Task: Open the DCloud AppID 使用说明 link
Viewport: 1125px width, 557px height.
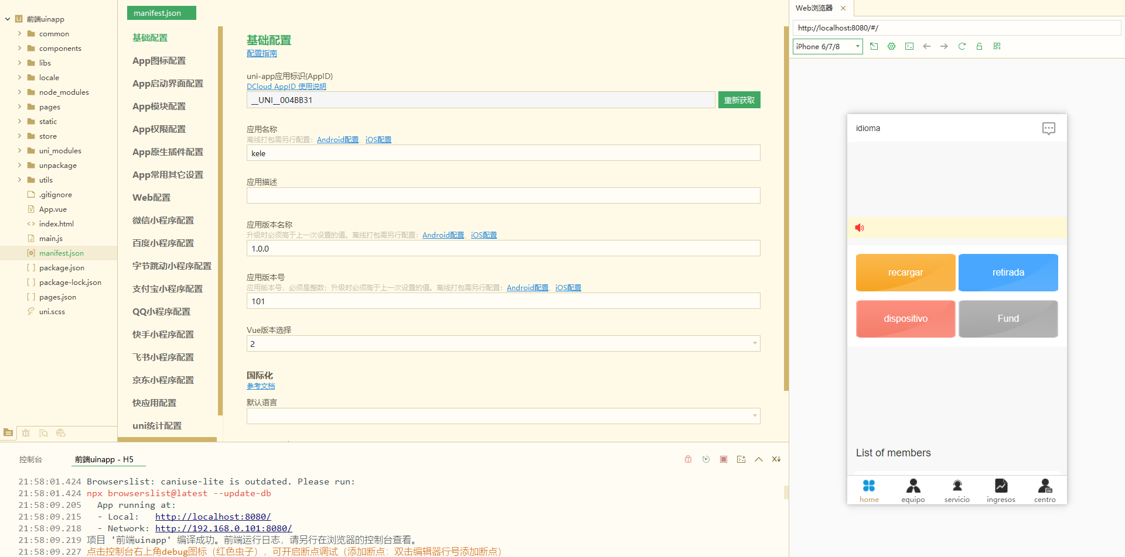Action: [x=286, y=87]
